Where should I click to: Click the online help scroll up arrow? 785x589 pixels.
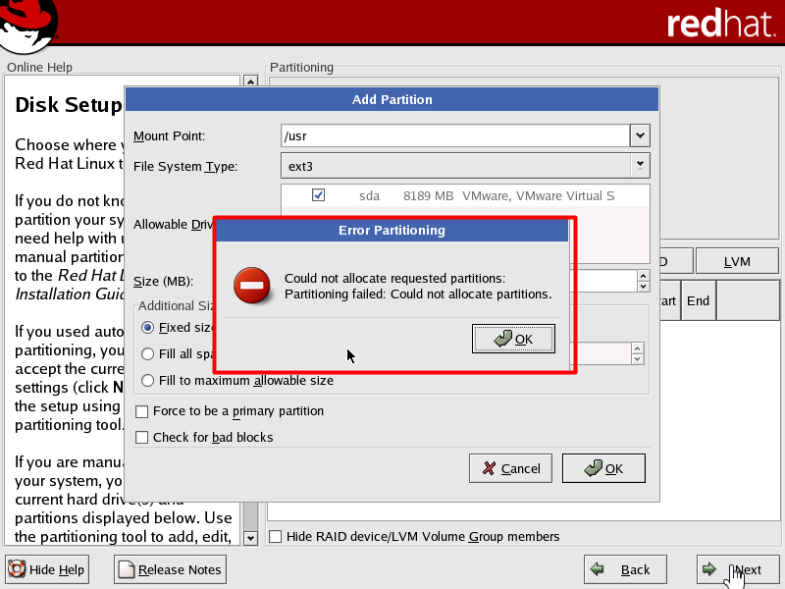pos(250,80)
